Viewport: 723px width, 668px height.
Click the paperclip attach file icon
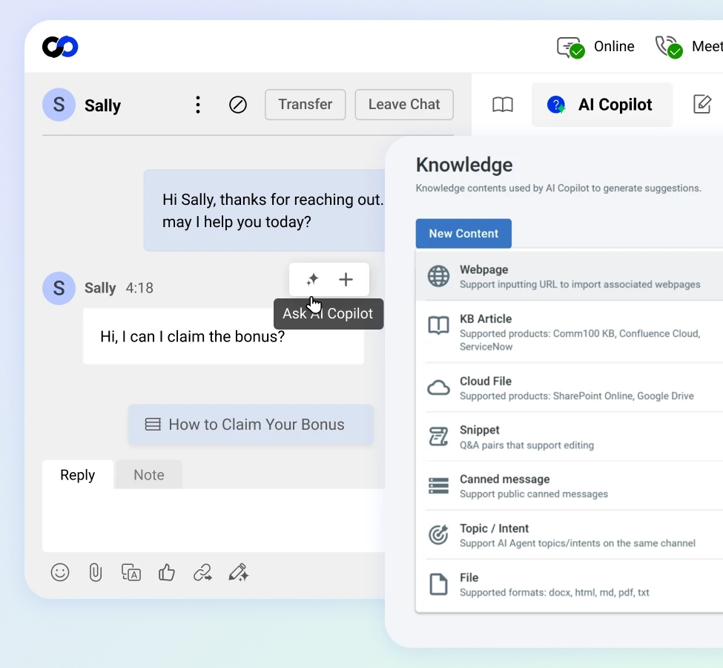pos(96,573)
